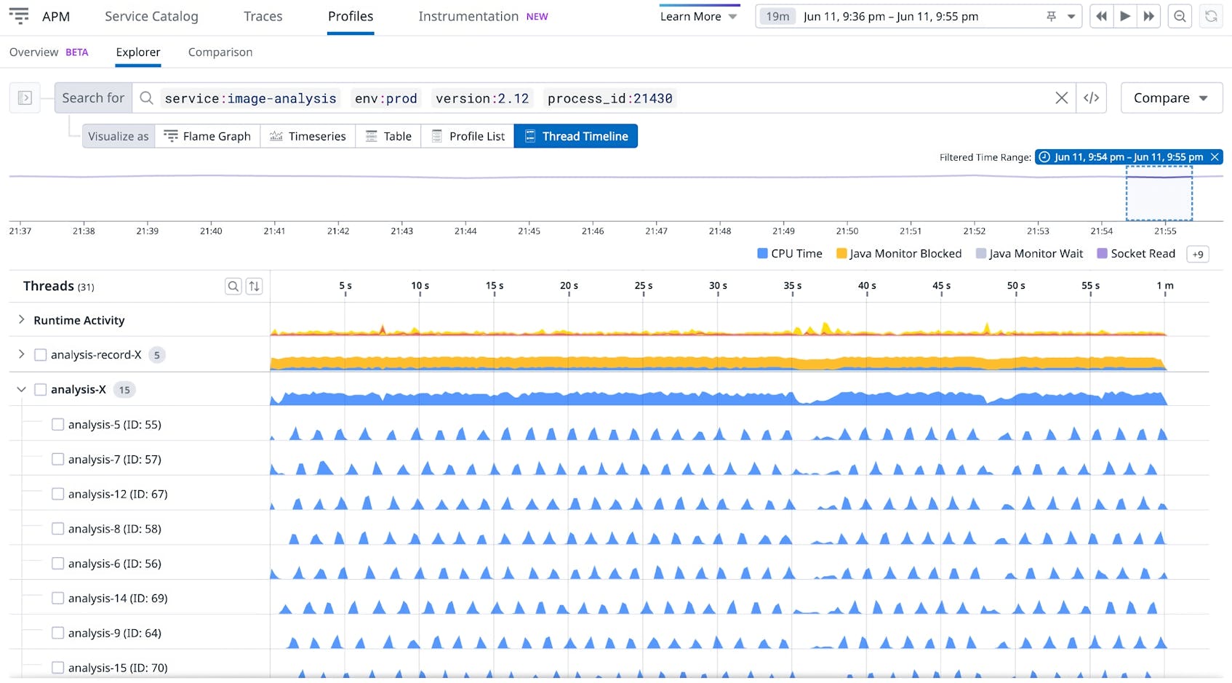Expand the Runtime Activity section

(21, 320)
